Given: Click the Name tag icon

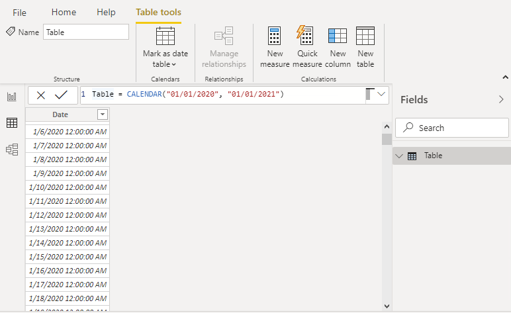Looking at the screenshot, I should pyautogui.click(x=11, y=32).
